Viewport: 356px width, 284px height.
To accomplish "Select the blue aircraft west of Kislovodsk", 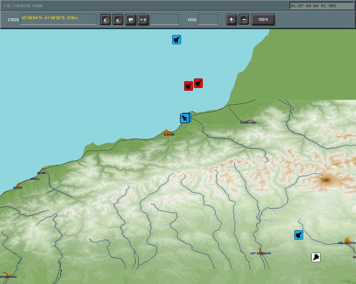I will [299, 235].
